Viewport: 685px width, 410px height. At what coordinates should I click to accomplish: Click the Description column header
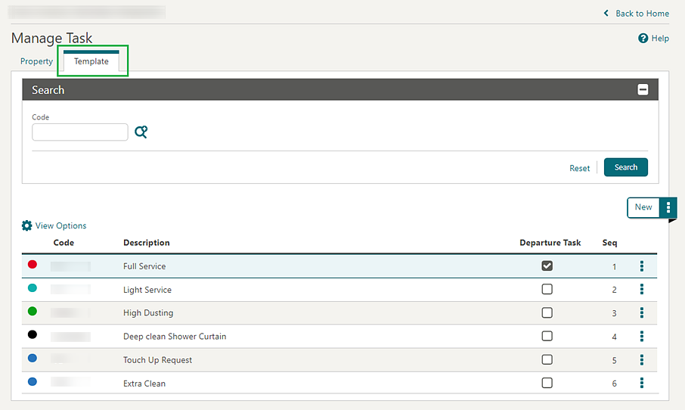click(x=147, y=243)
